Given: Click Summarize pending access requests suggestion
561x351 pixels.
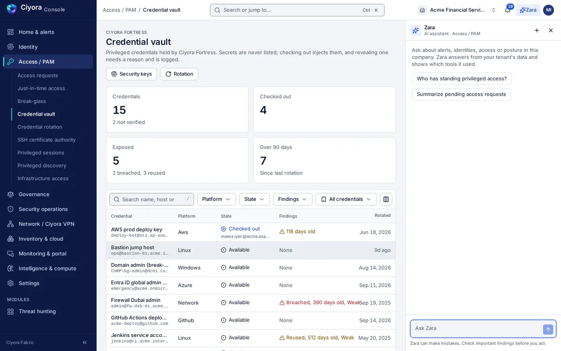Looking at the screenshot, I should tap(461, 94).
